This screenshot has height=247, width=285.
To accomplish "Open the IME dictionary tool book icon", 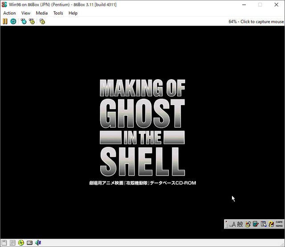I will [256, 224].
